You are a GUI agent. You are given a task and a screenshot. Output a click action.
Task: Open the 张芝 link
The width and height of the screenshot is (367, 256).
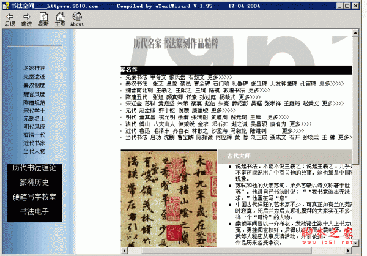click(158, 83)
